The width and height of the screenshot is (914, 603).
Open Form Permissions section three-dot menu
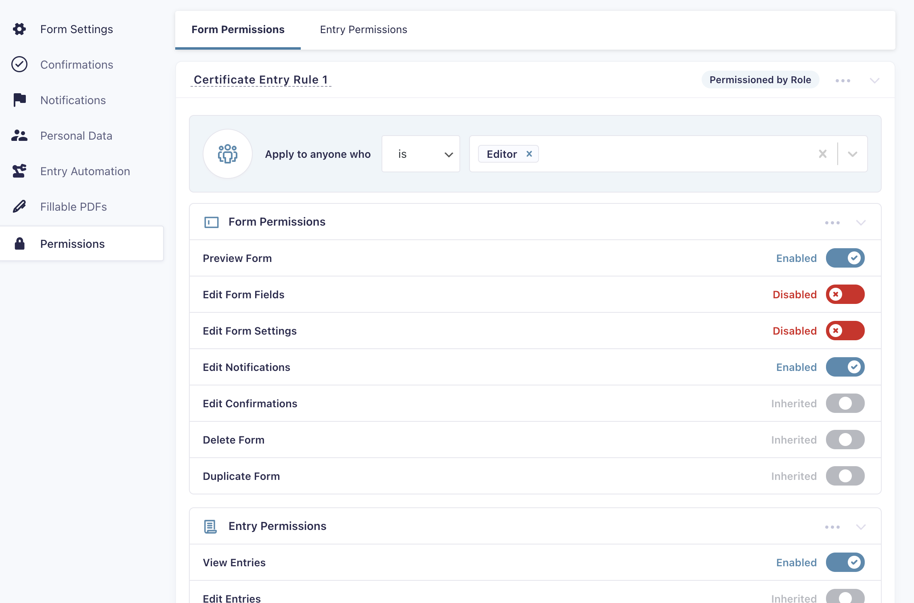(x=832, y=223)
